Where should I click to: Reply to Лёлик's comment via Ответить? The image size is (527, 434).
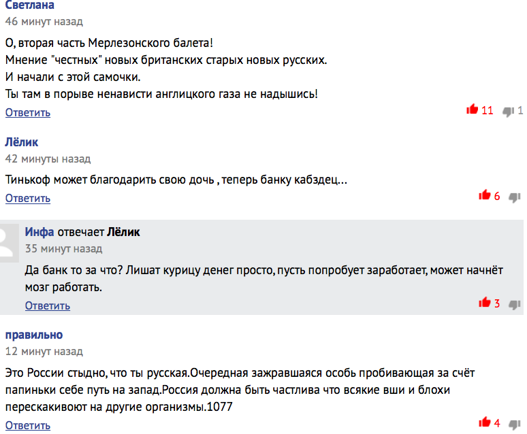(28, 198)
